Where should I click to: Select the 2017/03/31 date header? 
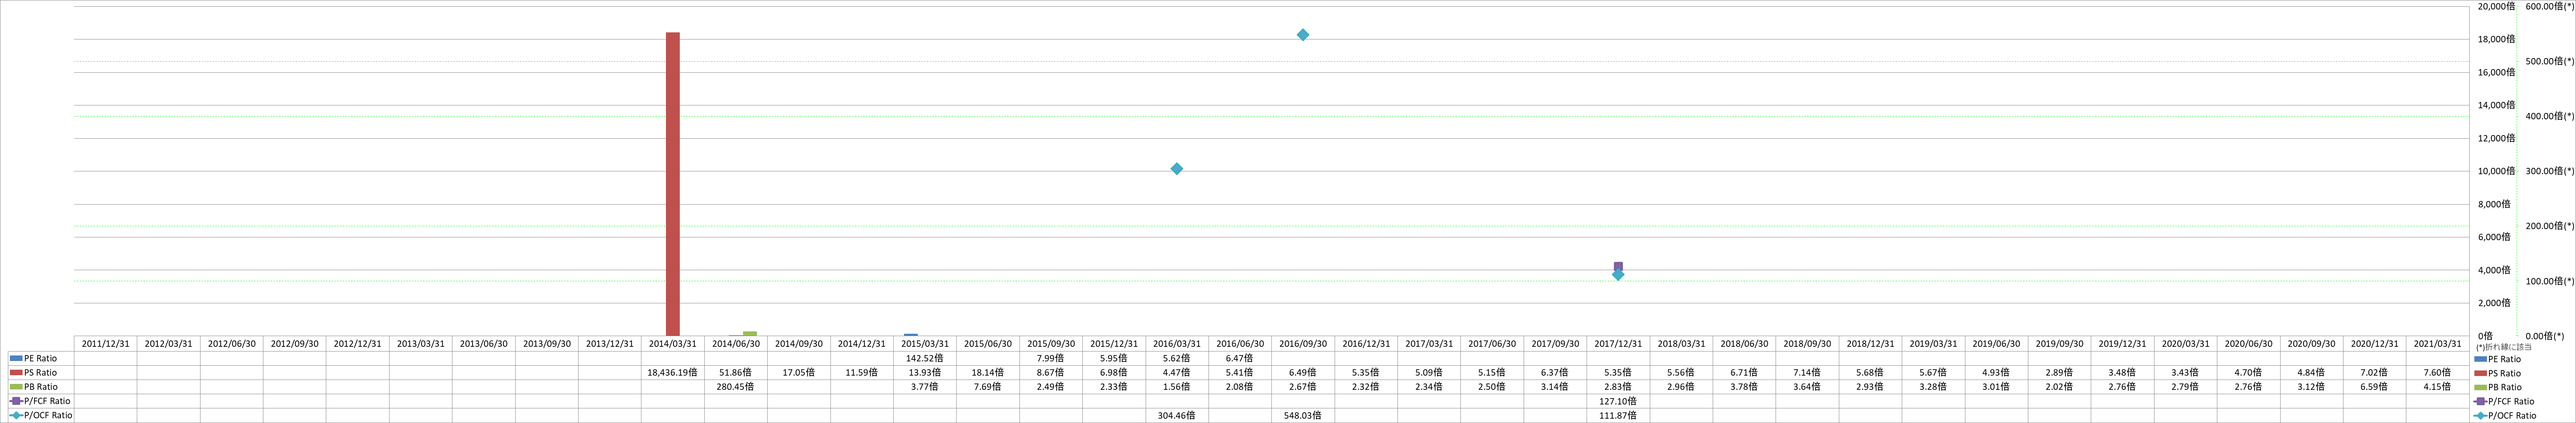coord(1429,343)
